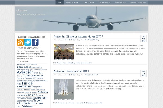Select the Aebal tag
Viewport: 163px width, 108px height.
click(x=28, y=65)
